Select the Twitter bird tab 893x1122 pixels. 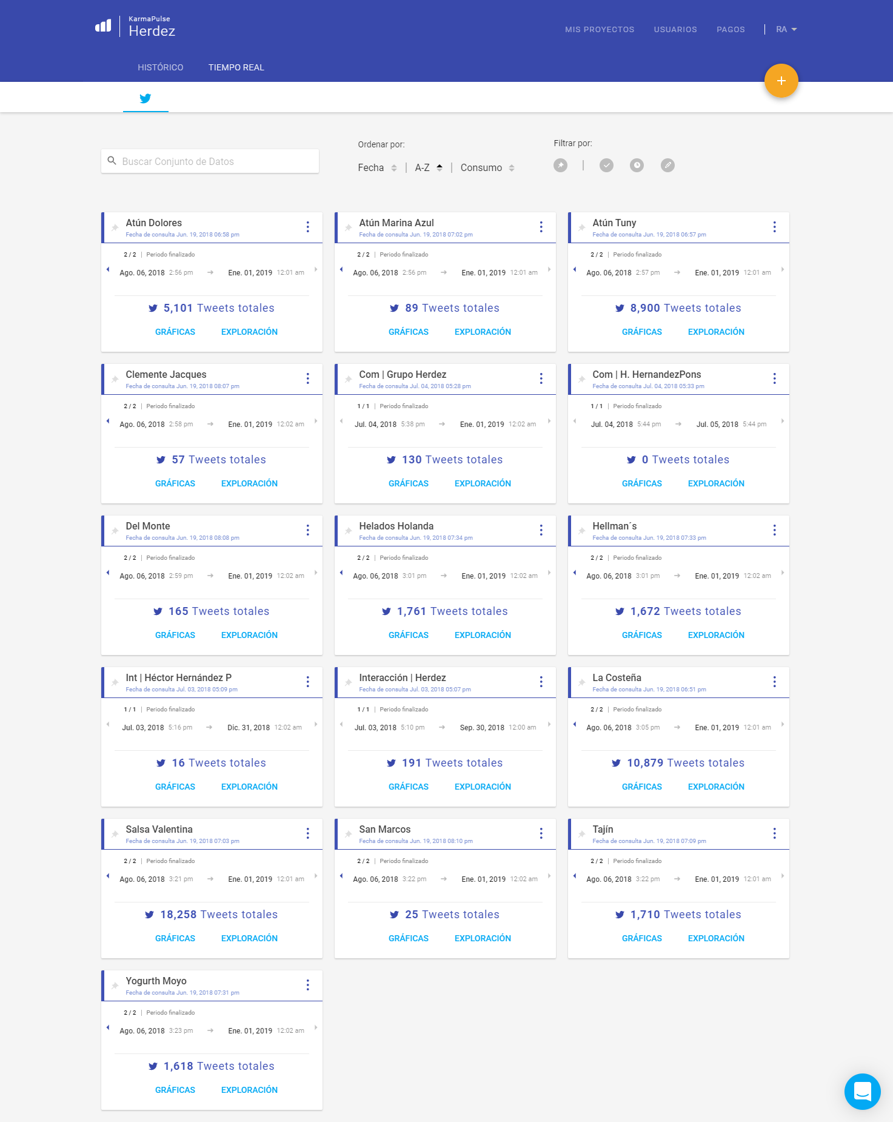(x=145, y=98)
